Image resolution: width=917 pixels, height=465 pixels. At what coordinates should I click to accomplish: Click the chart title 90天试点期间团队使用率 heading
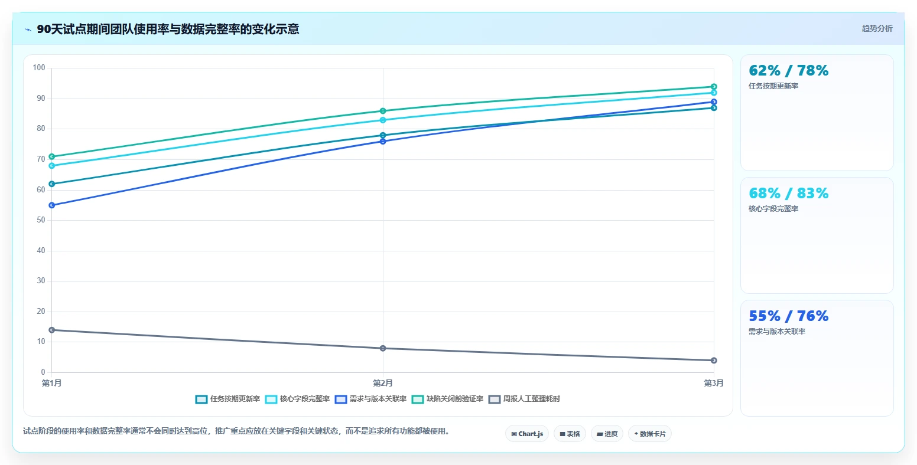tap(168, 29)
